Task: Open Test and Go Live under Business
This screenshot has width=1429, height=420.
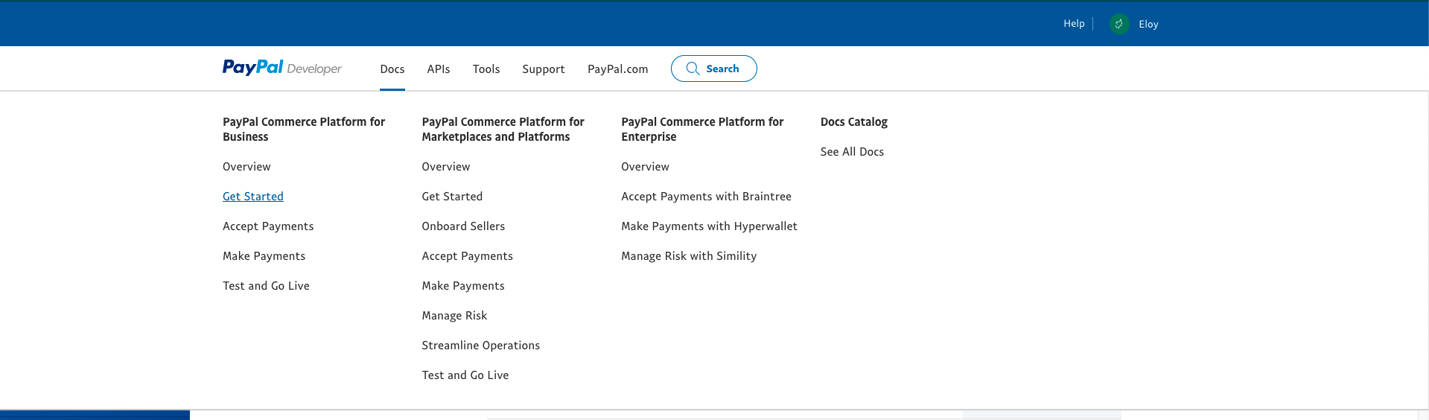Action: (266, 286)
